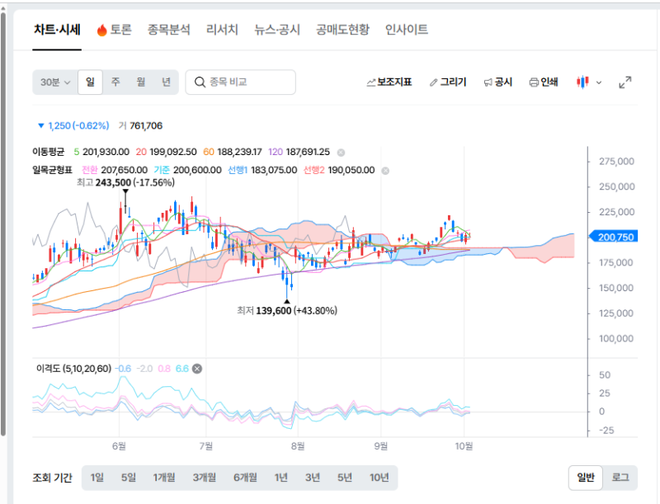
Task: Click the 5-day moving average value 201,930.00
Action: click(x=106, y=152)
